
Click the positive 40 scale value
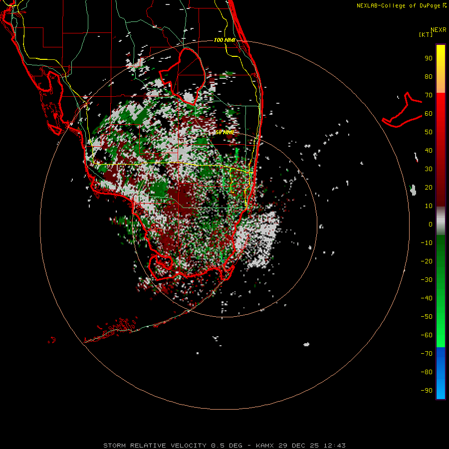pyautogui.click(x=429, y=151)
